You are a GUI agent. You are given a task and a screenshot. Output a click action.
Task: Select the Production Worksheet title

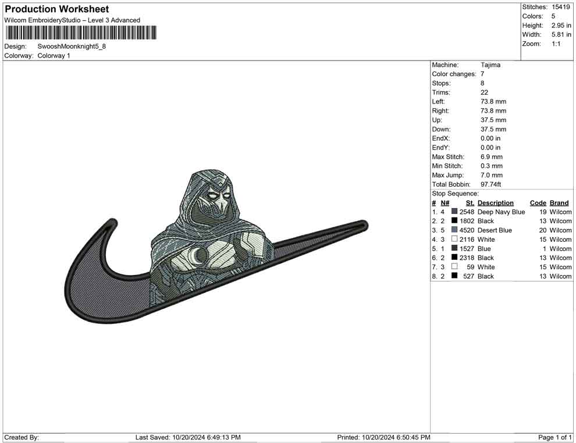(x=57, y=9)
